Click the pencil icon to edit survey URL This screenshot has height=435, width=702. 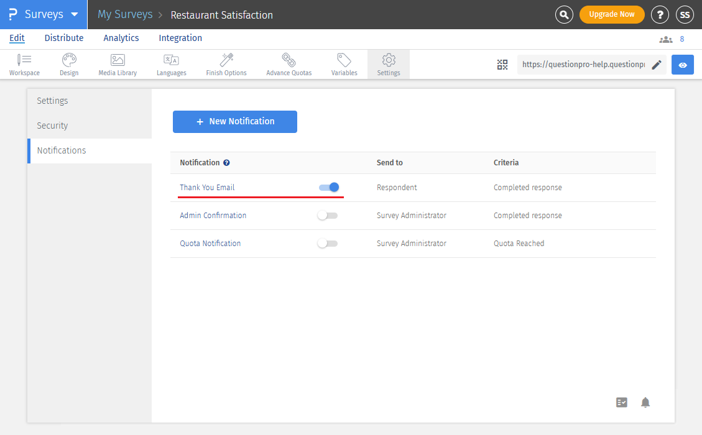point(657,65)
